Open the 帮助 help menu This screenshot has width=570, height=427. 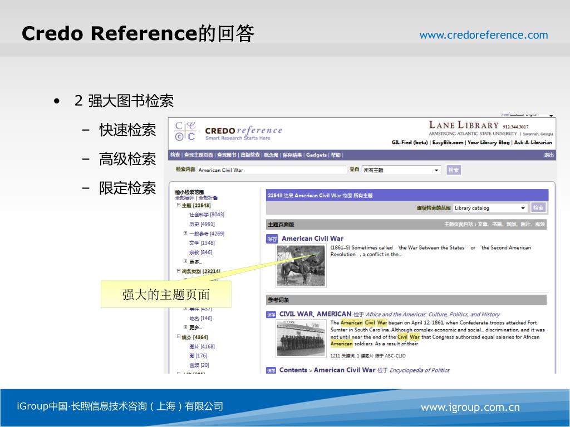click(336, 155)
